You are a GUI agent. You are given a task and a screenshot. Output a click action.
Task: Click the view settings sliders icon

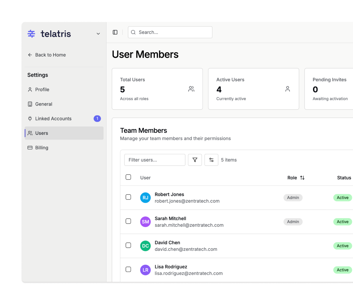coord(211,160)
